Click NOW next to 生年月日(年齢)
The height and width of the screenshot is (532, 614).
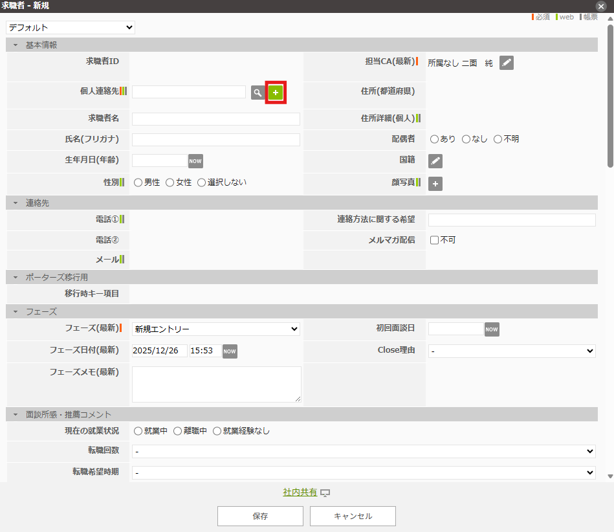[195, 161]
